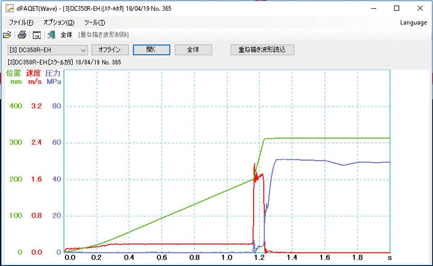
Task: Open the ツール(T) menu
Action: tap(94, 23)
